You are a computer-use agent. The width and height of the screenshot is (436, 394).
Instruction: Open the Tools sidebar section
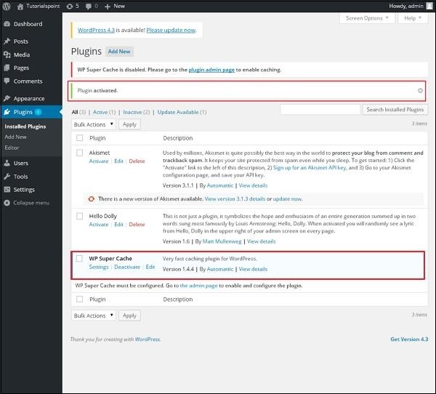tap(21, 177)
